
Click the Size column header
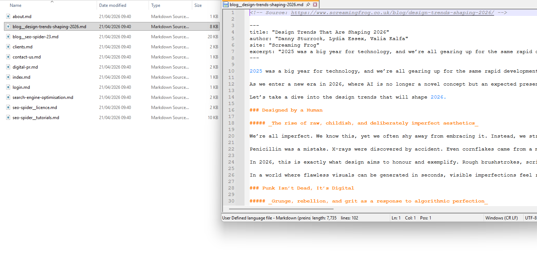[x=198, y=5]
